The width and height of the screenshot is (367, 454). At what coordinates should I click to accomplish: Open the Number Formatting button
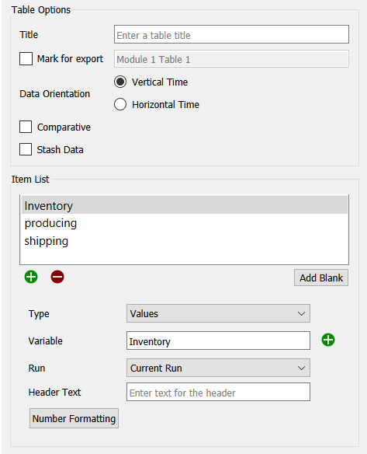coord(74,418)
